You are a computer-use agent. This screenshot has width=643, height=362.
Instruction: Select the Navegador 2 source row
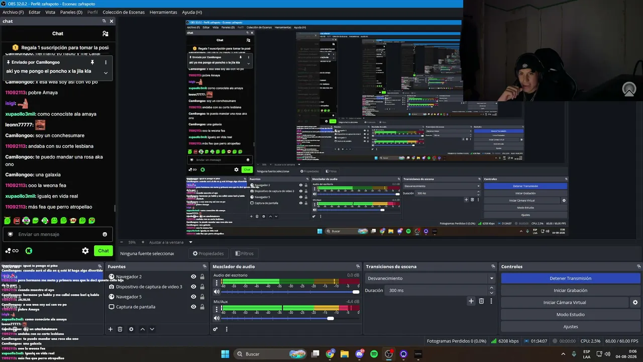[x=157, y=277]
